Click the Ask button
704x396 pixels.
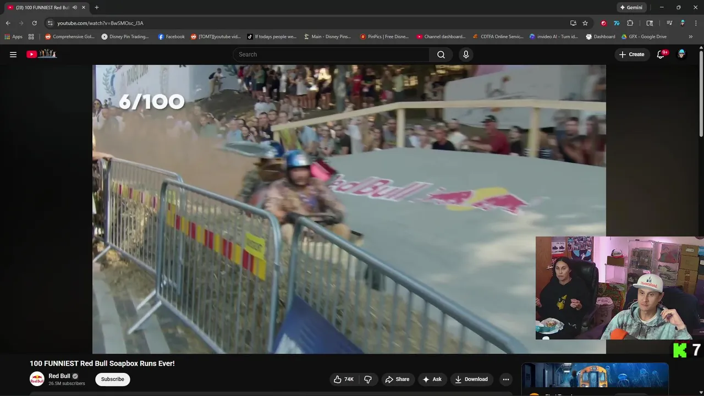(x=432, y=379)
